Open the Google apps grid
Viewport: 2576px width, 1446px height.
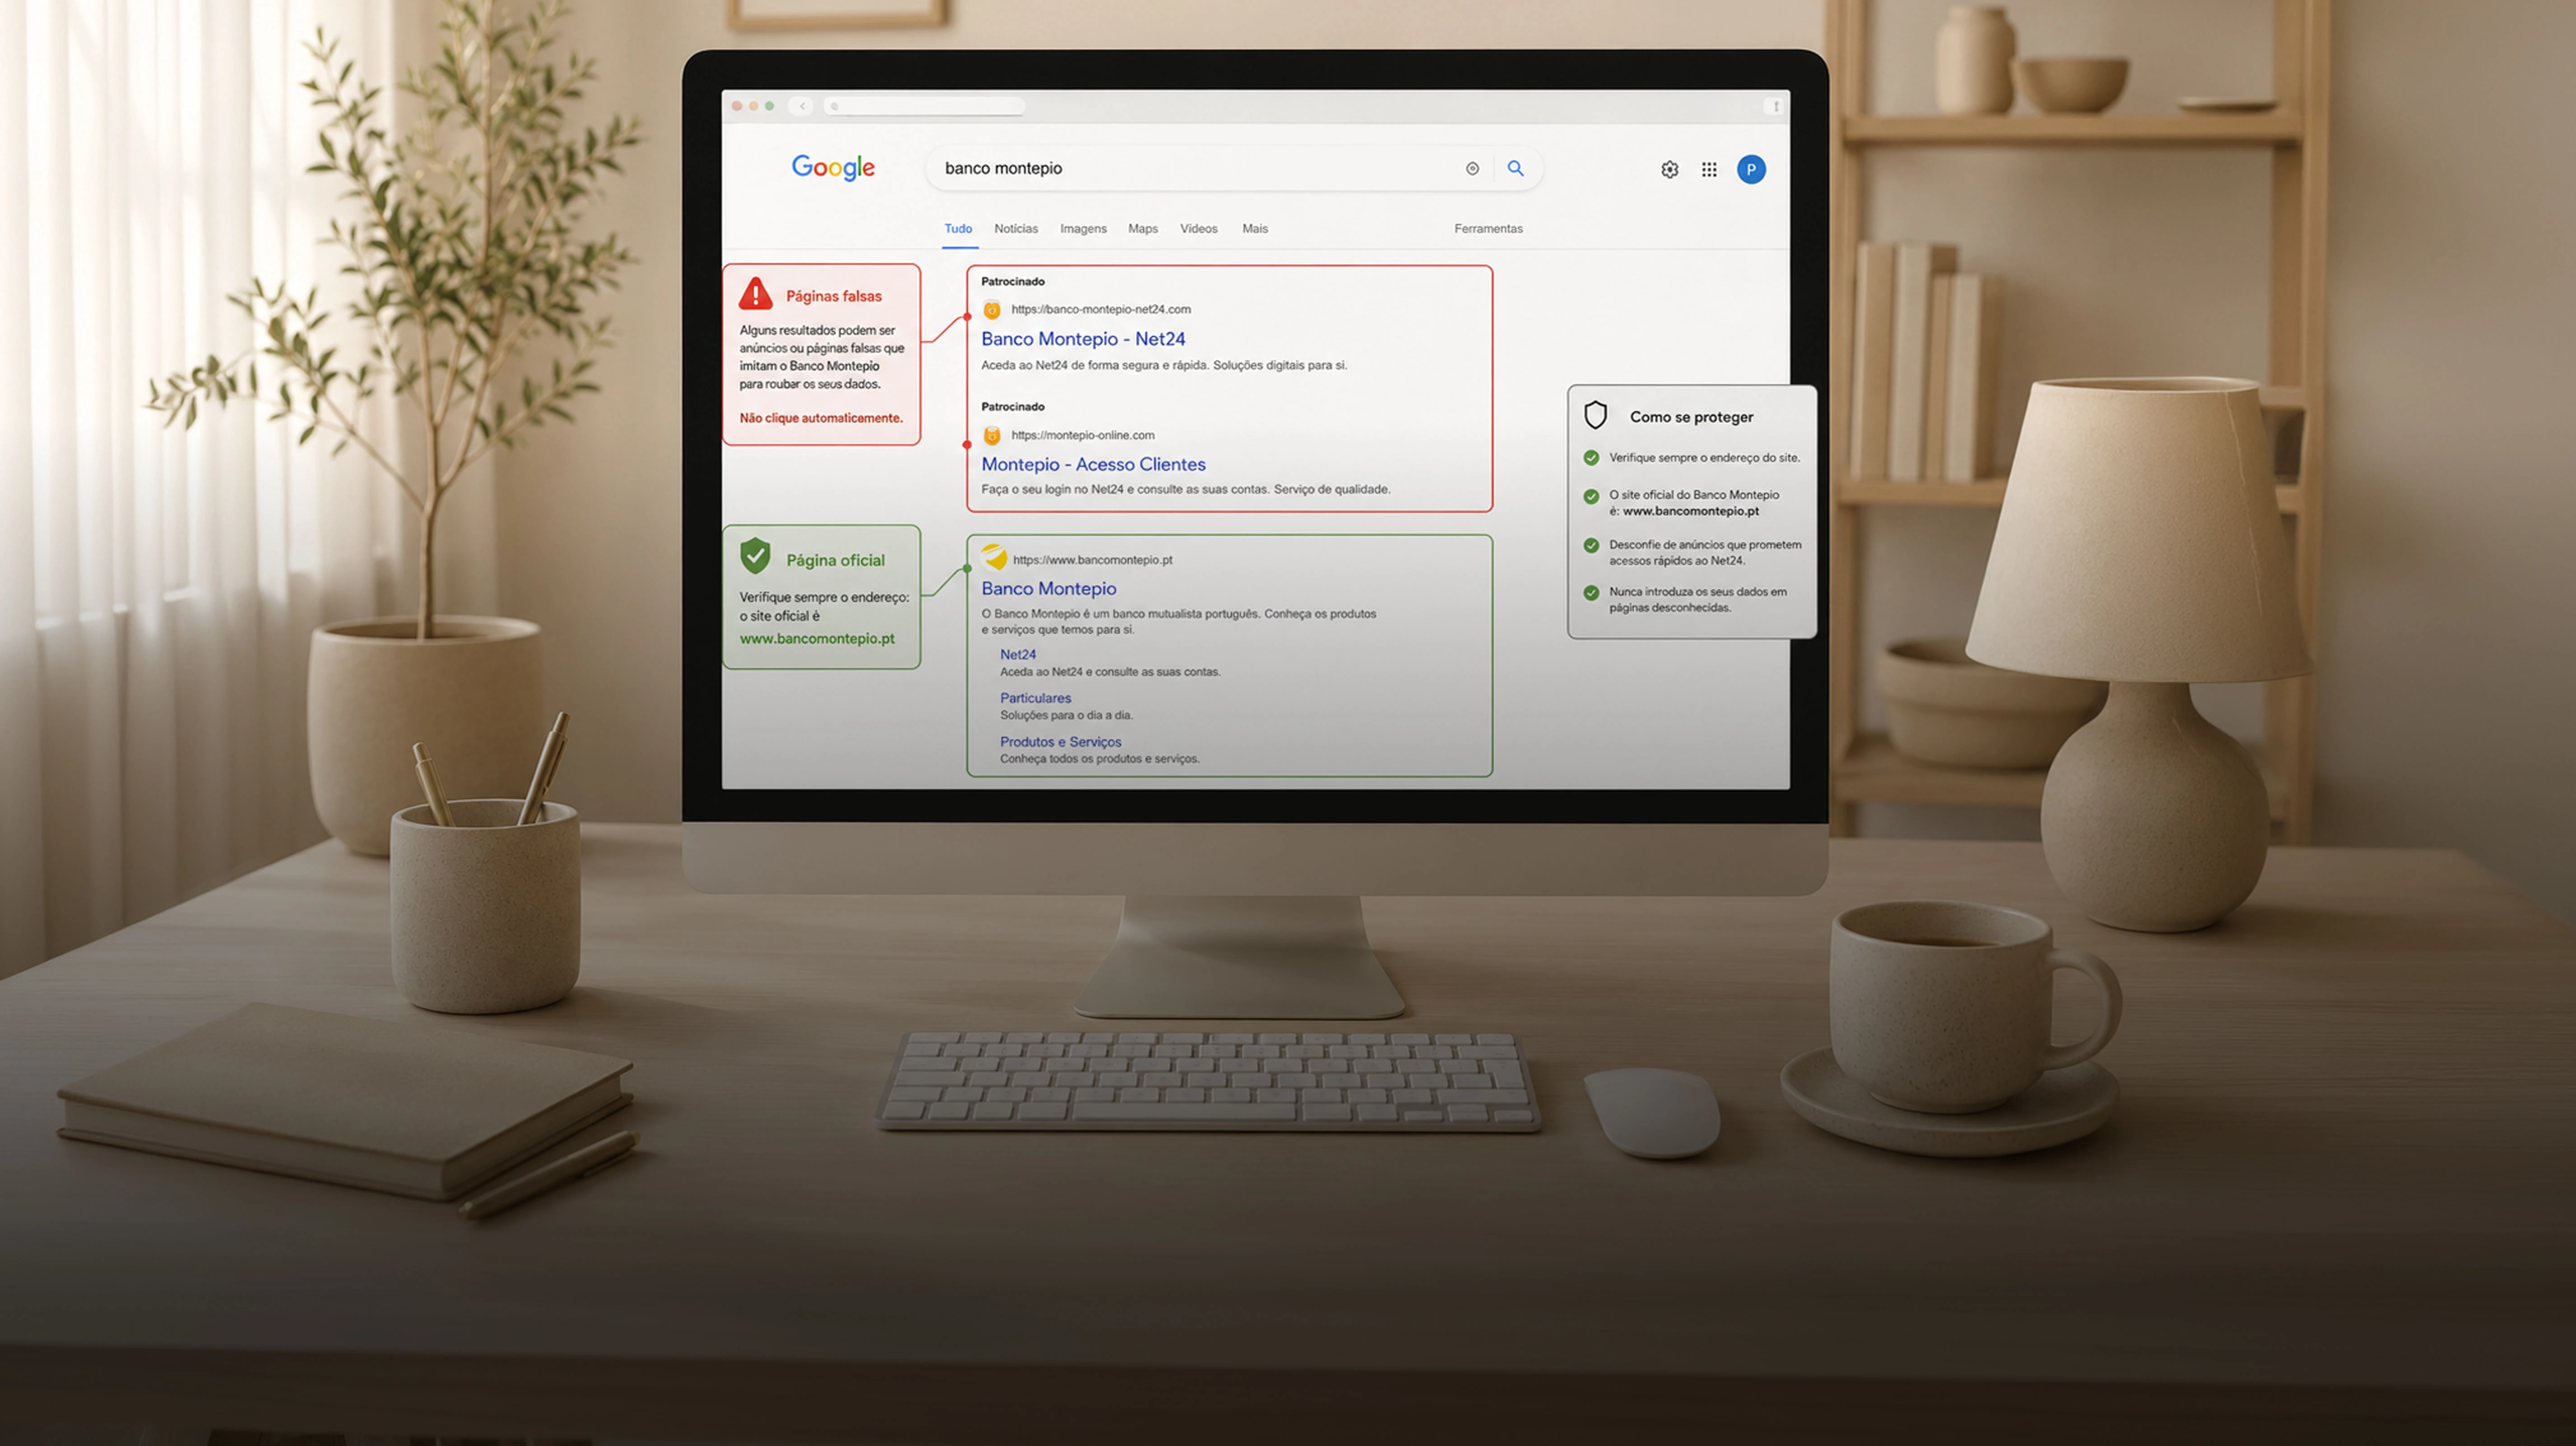pyautogui.click(x=1710, y=170)
